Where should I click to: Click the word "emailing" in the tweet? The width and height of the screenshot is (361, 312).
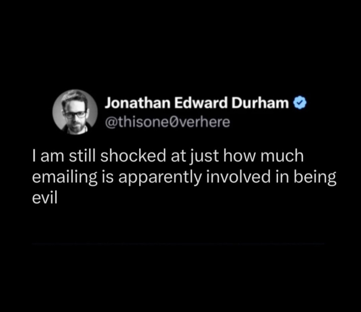65,178
